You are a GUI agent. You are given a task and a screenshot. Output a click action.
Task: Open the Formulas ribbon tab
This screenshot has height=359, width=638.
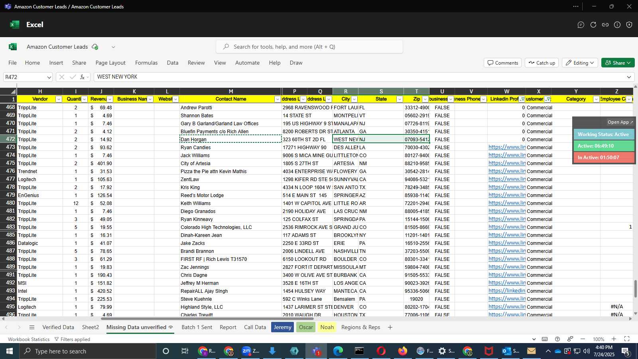click(146, 63)
